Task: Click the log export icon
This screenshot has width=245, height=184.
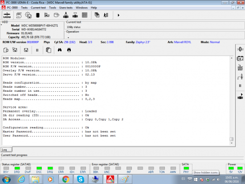Action: (x=6, y=50)
